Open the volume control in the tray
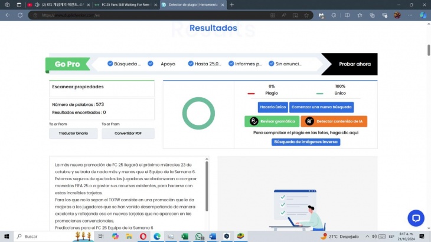 [374, 236]
